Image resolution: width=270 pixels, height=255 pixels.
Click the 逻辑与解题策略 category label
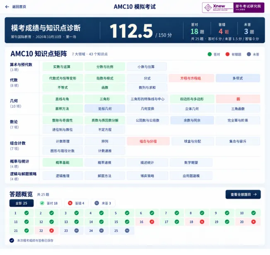(x=23, y=174)
